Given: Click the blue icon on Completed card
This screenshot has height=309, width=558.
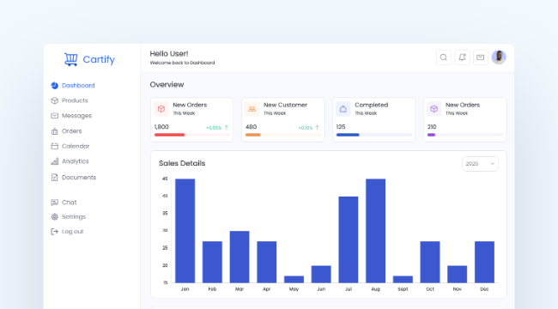Looking at the screenshot, I should pyautogui.click(x=343, y=109).
